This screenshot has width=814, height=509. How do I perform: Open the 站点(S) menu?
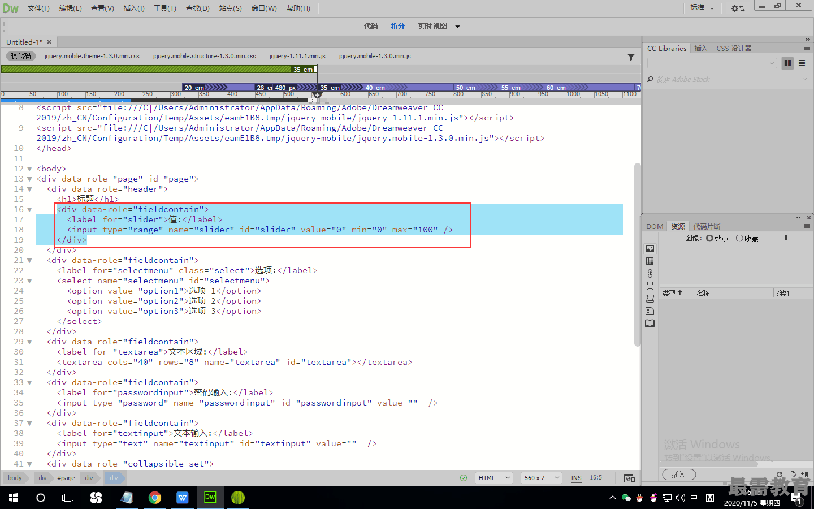[x=230, y=8]
